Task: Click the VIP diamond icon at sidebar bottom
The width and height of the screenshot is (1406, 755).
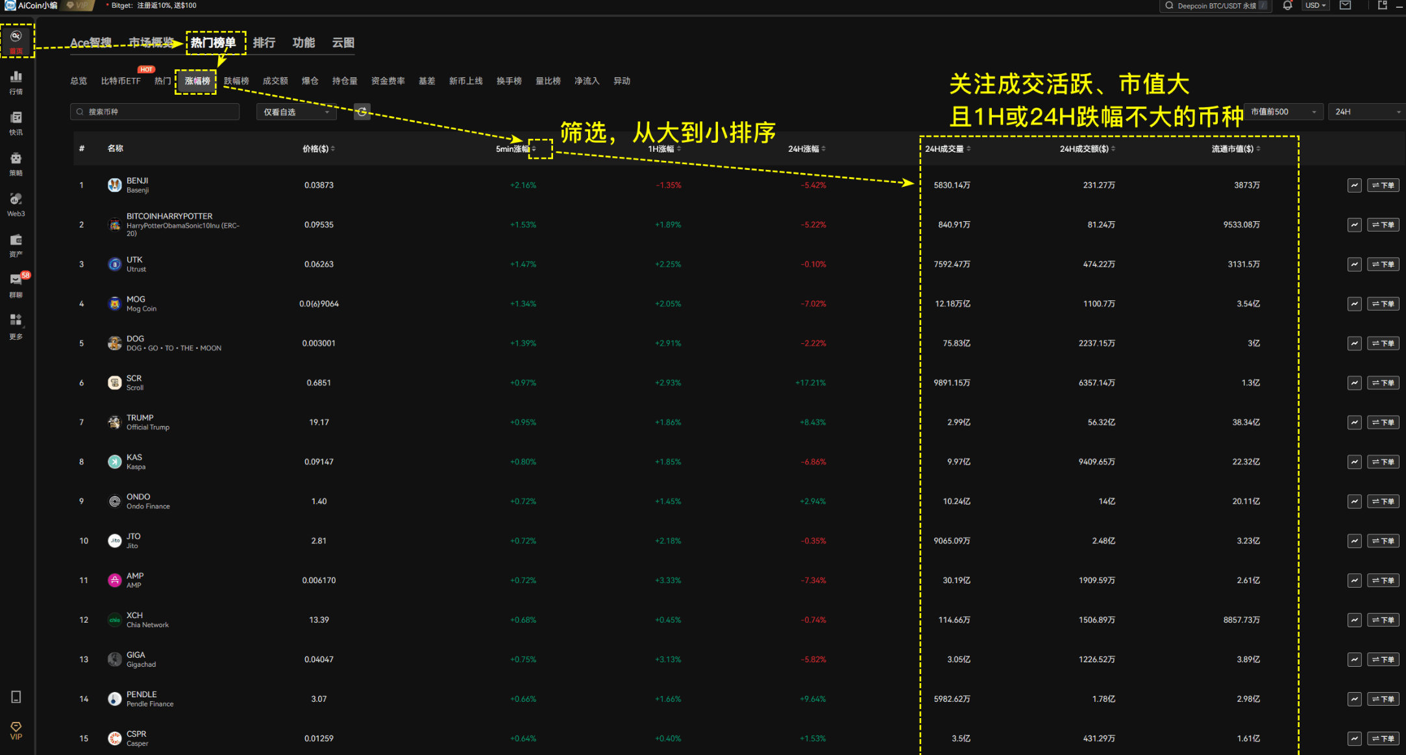Action: pos(16,730)
